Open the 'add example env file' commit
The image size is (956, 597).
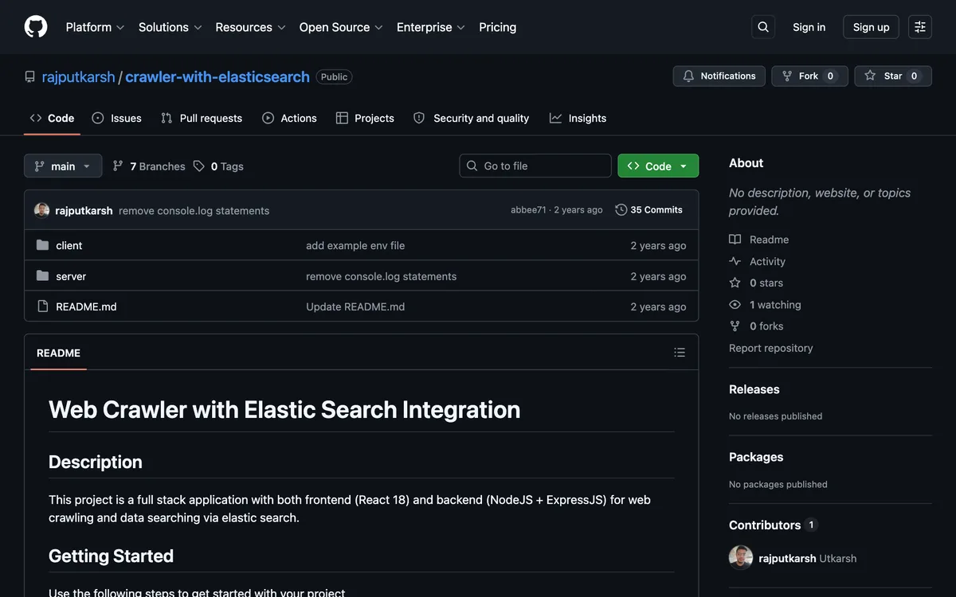pos(355,245)
